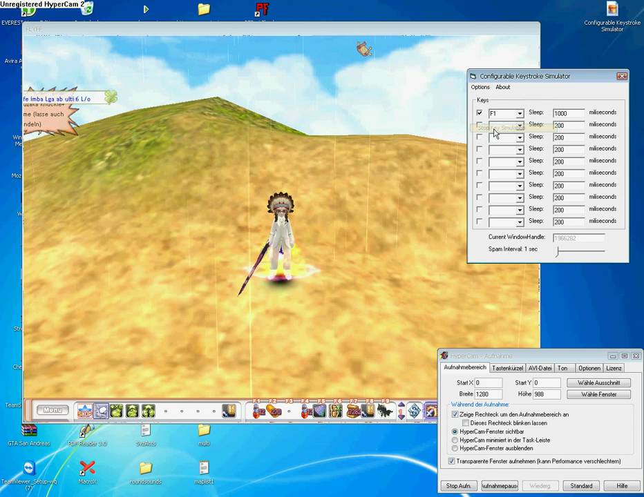
Task: Toggle Transparente Fenster aufnehmen checkbox
Action: 451,461
